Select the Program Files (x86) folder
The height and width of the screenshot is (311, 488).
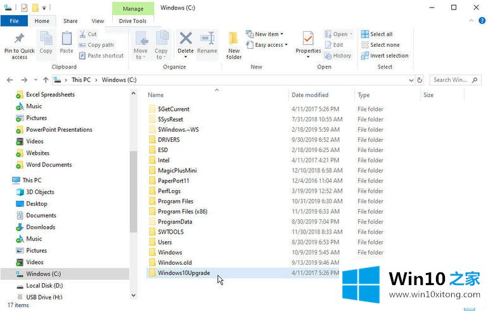[x=183, y=212]
